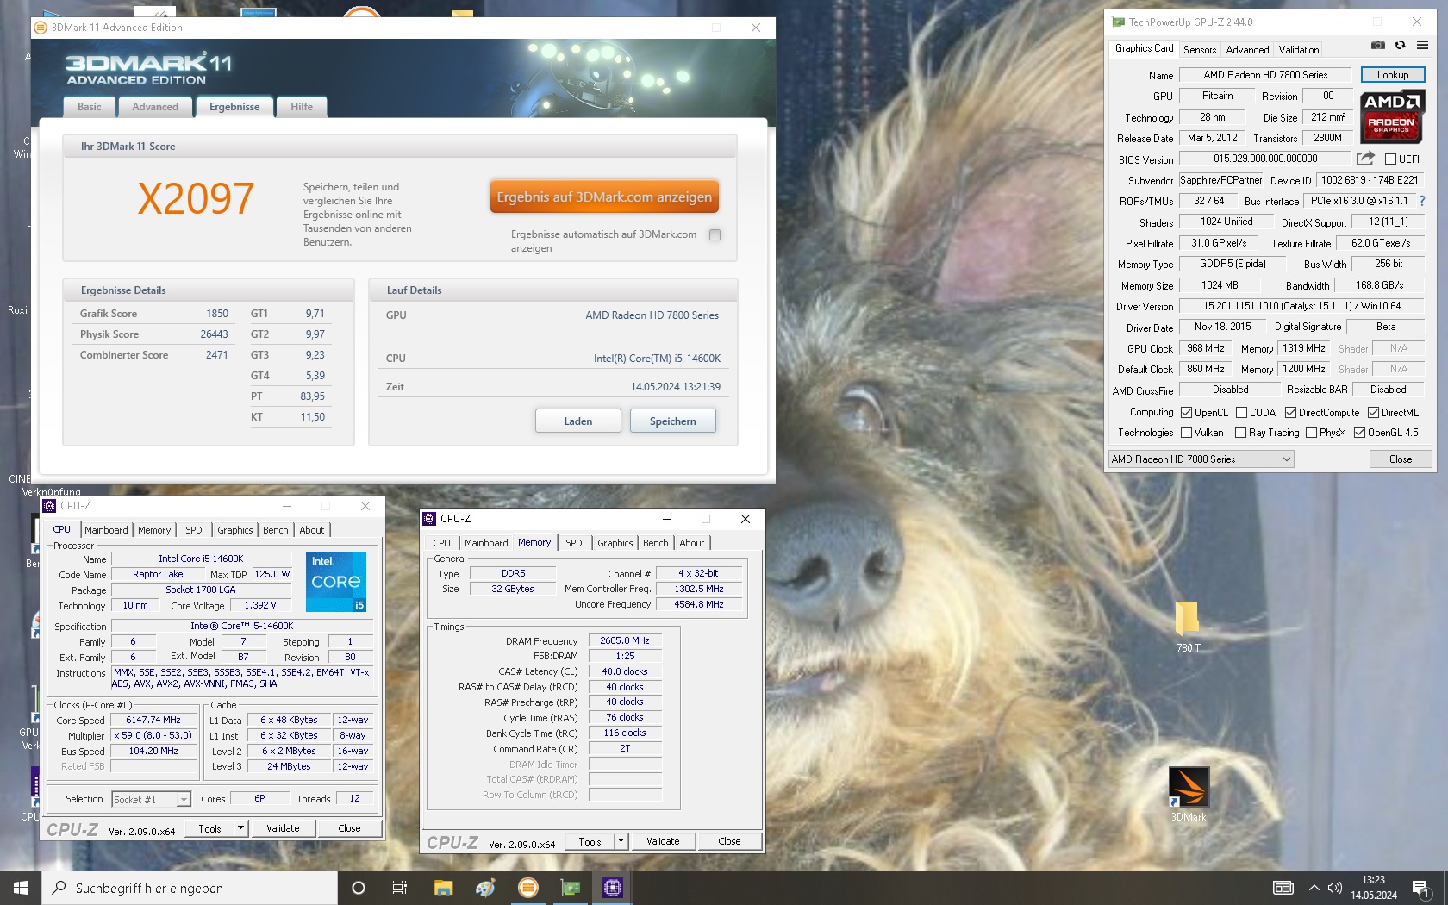Toggle the OpenGL 4.5 checkbox
Viewport: 1448px width, 905px height.
[1359, 432]
